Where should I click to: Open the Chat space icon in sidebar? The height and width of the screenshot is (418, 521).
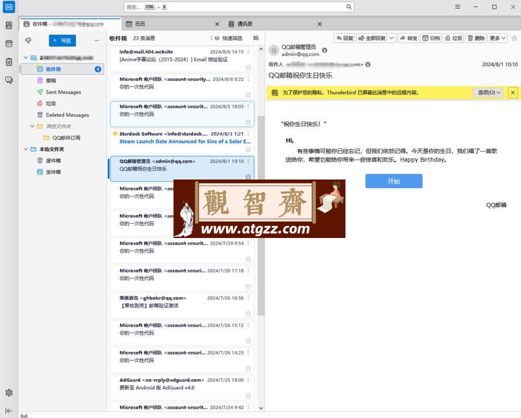[9, 80]
